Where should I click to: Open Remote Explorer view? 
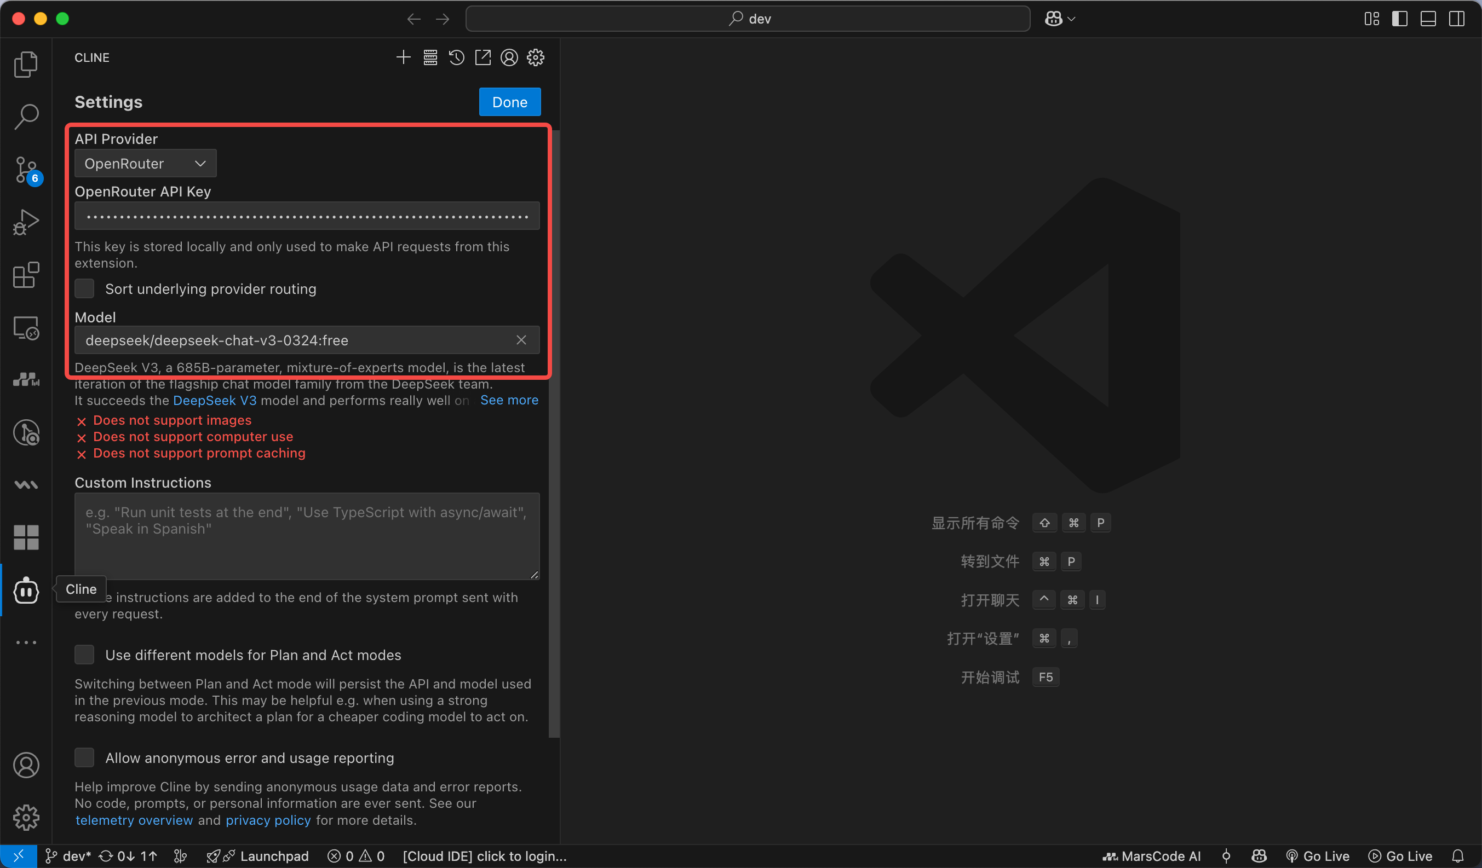click(26, 328)
